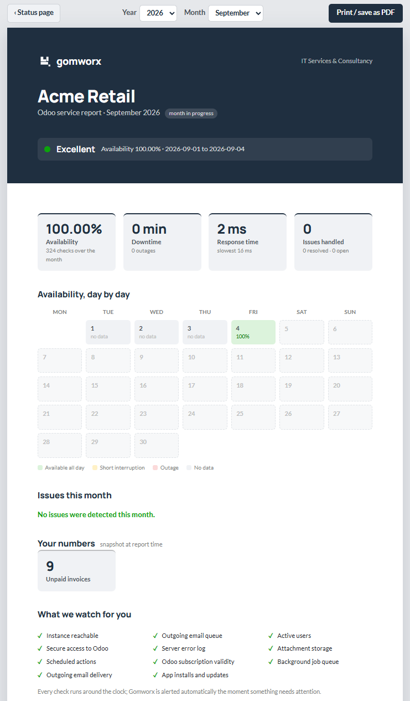Click the 'snapshot at report time' text

pyautogui.click(x=131, y=544)
